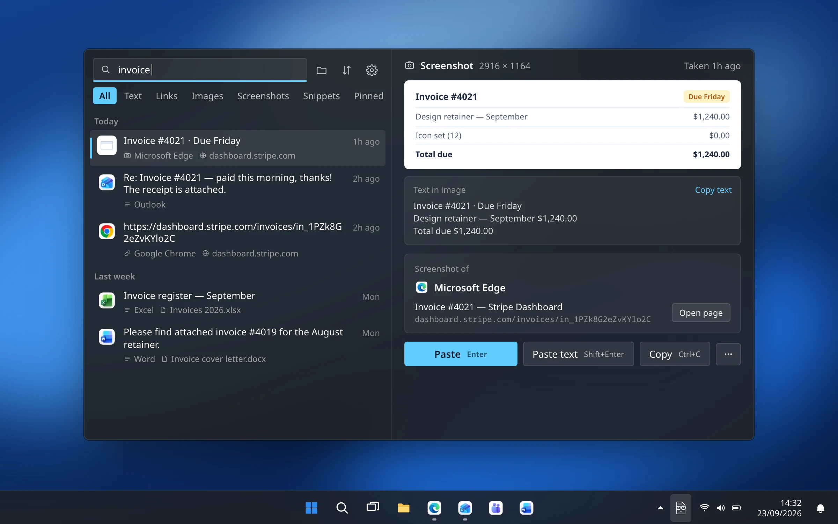
Task: Switch to the Images filter tab
Action: (x=207, y=96)
